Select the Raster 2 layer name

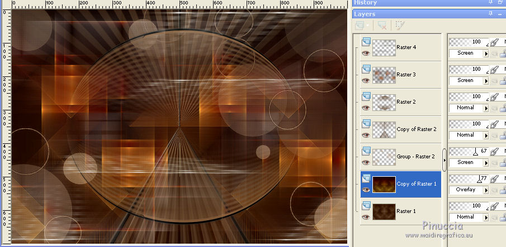point(406,102)
